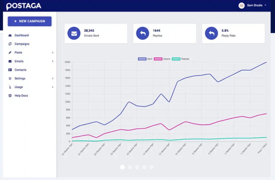
Task: Toggle the Replies series legend swatch
Action: click(176, 59)
